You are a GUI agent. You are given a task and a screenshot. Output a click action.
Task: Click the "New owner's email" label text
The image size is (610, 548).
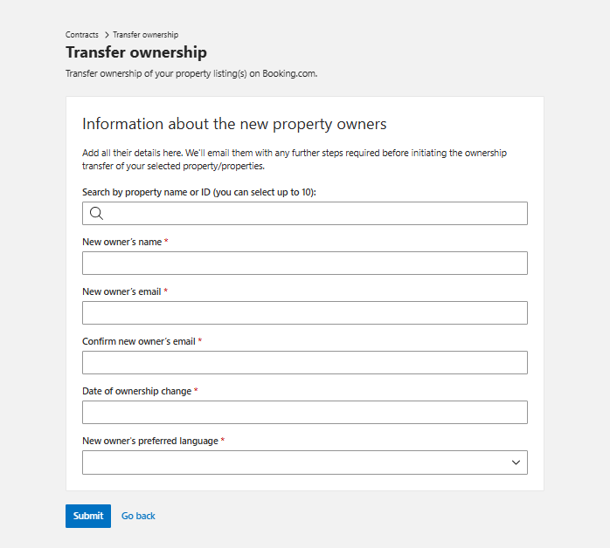[121, 291]
